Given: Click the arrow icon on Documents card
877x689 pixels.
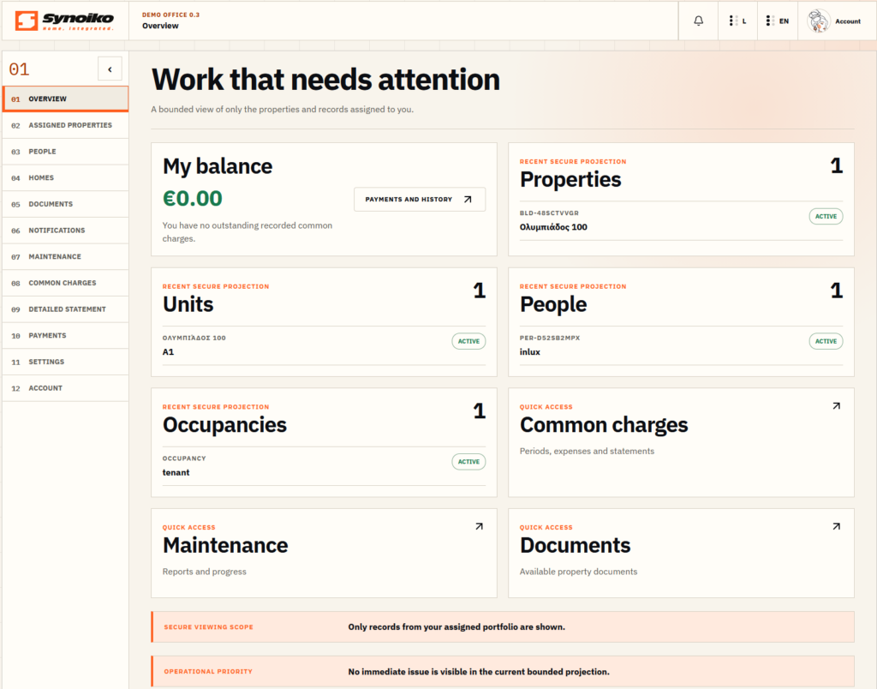Looking at the screenshot, I should (x=836, y=526).
